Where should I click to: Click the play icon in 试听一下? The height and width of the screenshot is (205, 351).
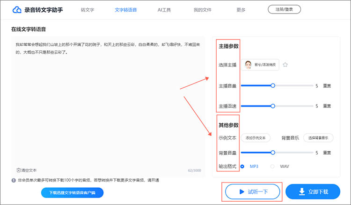coord(241,191)
